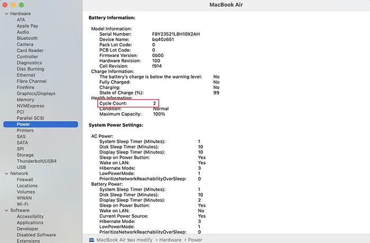
Task: Click the serial number F8Y23521L8H10X2AH
Action: coord(176,34)
